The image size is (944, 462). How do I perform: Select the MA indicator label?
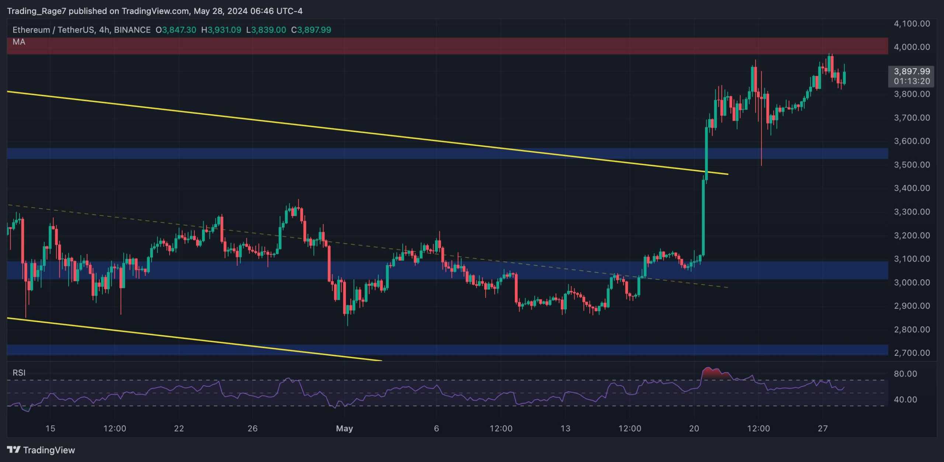coord(19,42)
